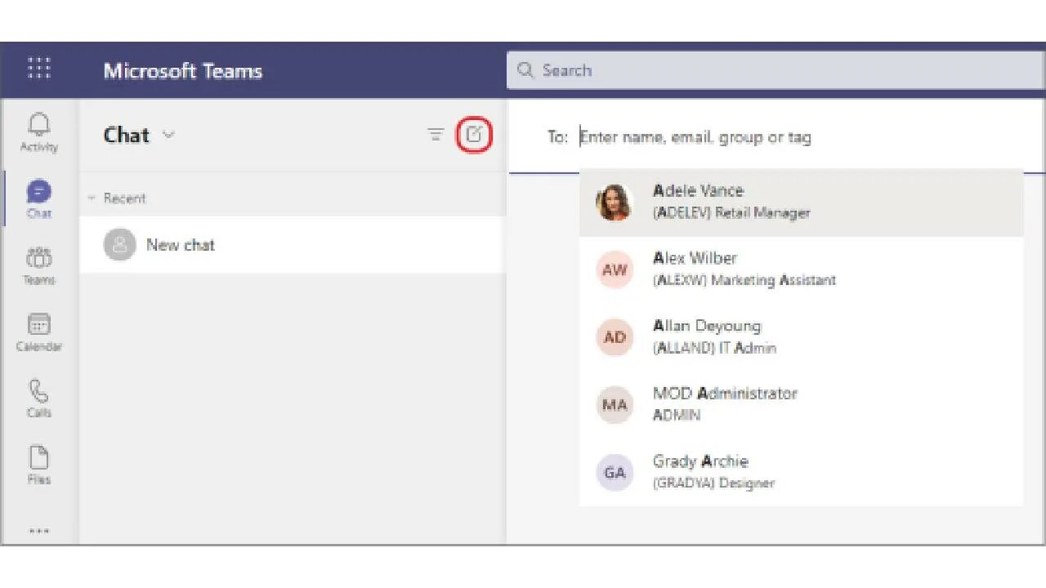
Task: Click Adele Vance's profile picture
Action: [615, 202]
